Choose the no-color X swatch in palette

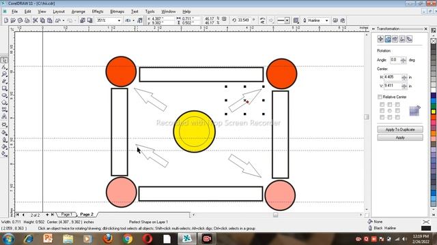pos(434,41)
